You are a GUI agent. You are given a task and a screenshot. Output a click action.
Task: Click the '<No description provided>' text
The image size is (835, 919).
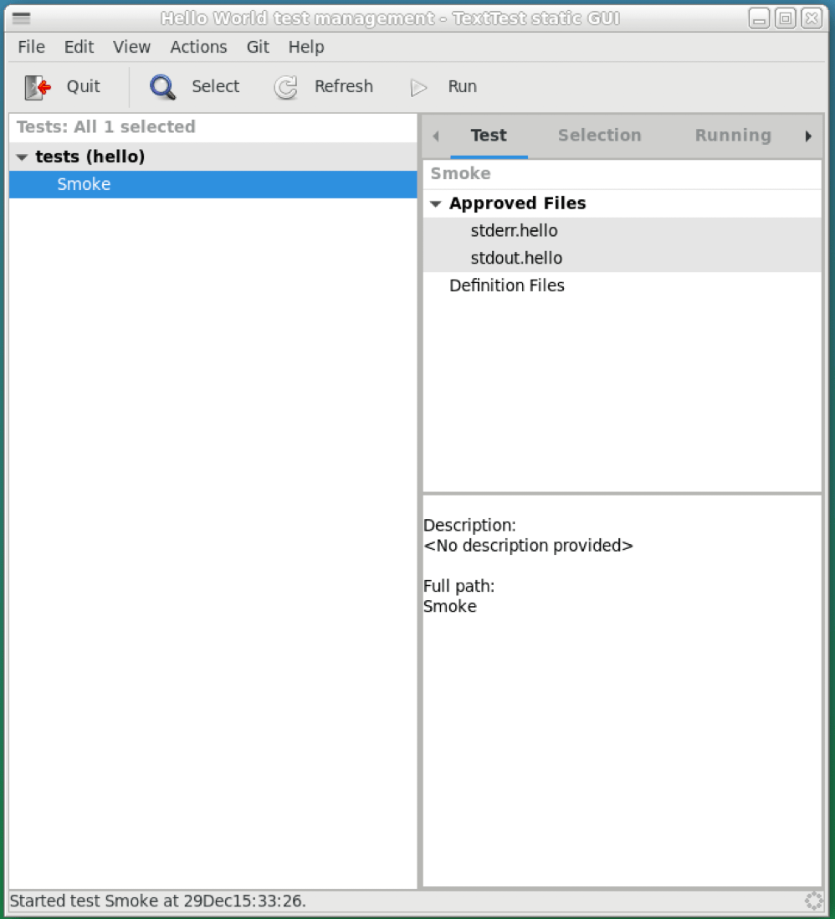click(x=528, y=546)
